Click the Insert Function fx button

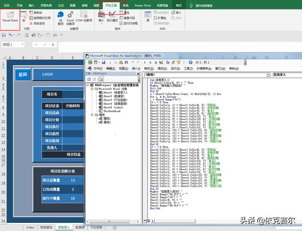53,44
